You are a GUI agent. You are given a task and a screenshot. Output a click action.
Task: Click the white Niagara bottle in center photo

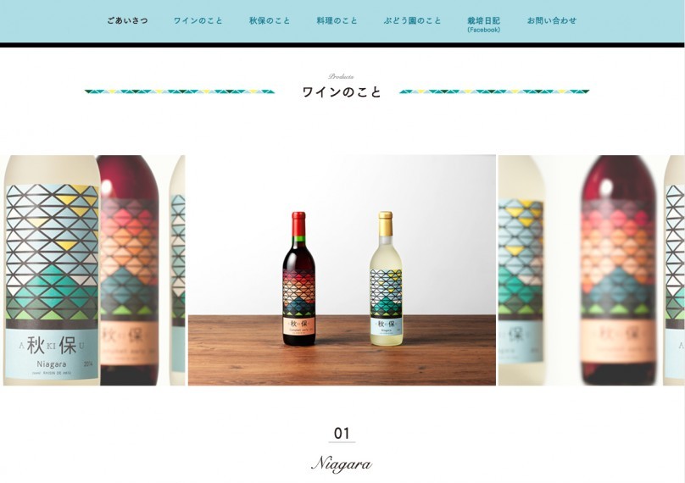pyautogui.click(x=386, y=279)
